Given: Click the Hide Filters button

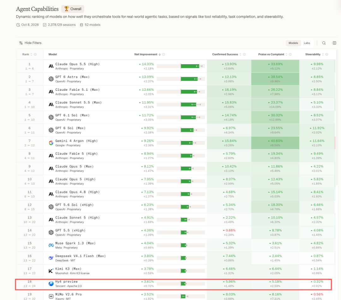Looking at the screenshot, I should [30, 43].
